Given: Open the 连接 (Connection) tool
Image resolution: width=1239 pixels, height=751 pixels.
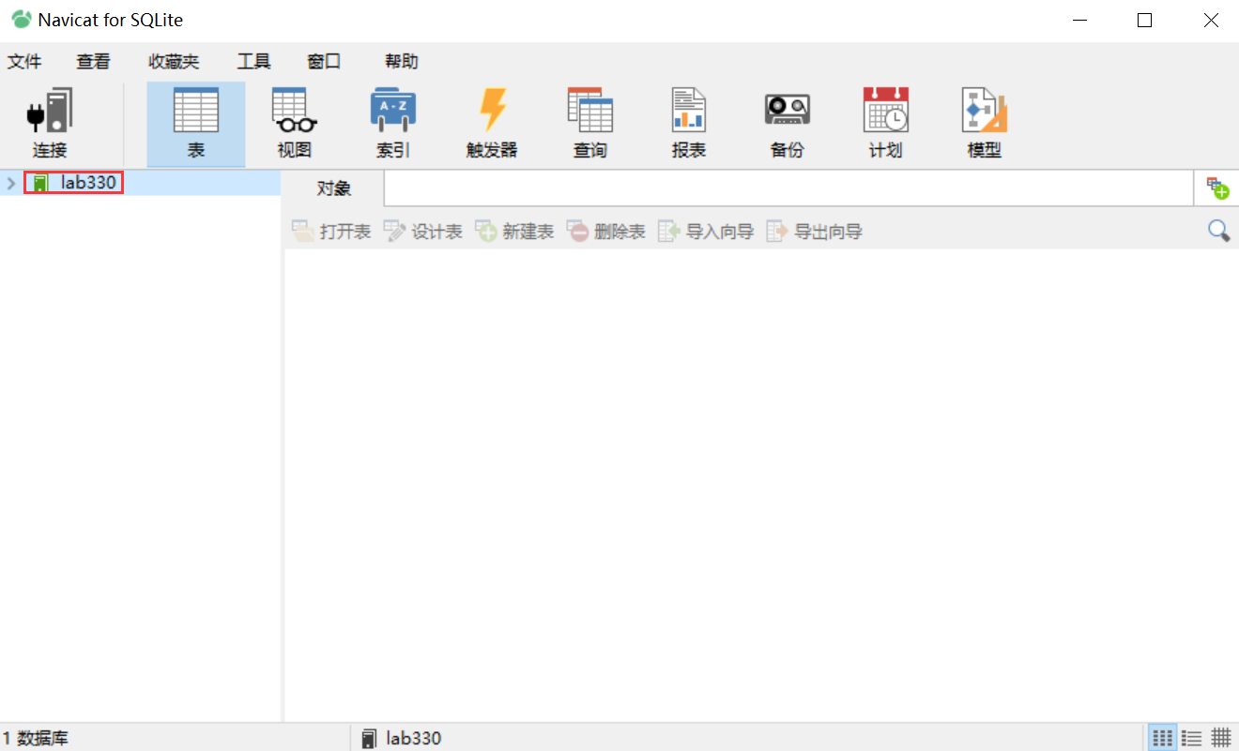Looking at the screenshot, I should (49, 122).
